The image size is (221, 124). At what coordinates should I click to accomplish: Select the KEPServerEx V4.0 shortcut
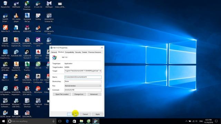click(49, 30)
